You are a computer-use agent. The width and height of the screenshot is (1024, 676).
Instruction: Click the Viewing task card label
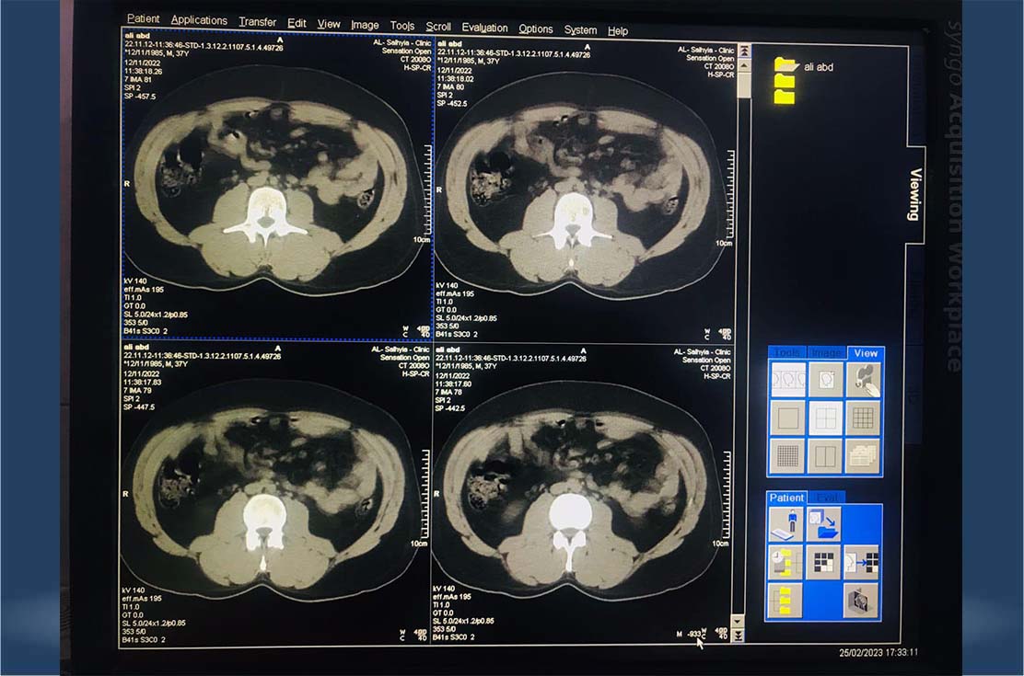(914, 195)
